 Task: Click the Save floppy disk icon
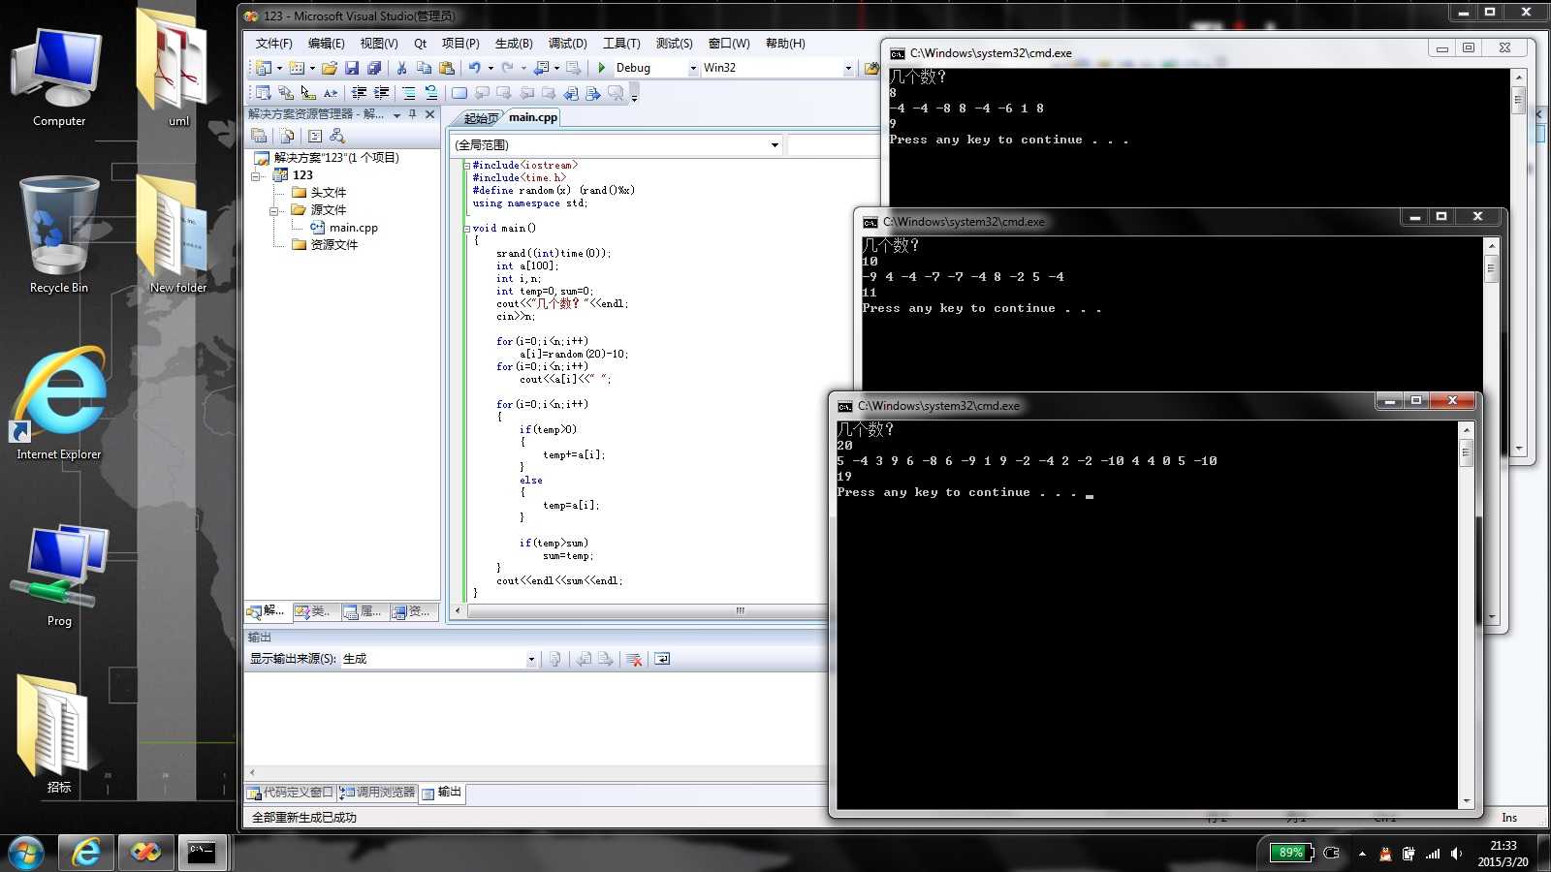pos(352,68)
